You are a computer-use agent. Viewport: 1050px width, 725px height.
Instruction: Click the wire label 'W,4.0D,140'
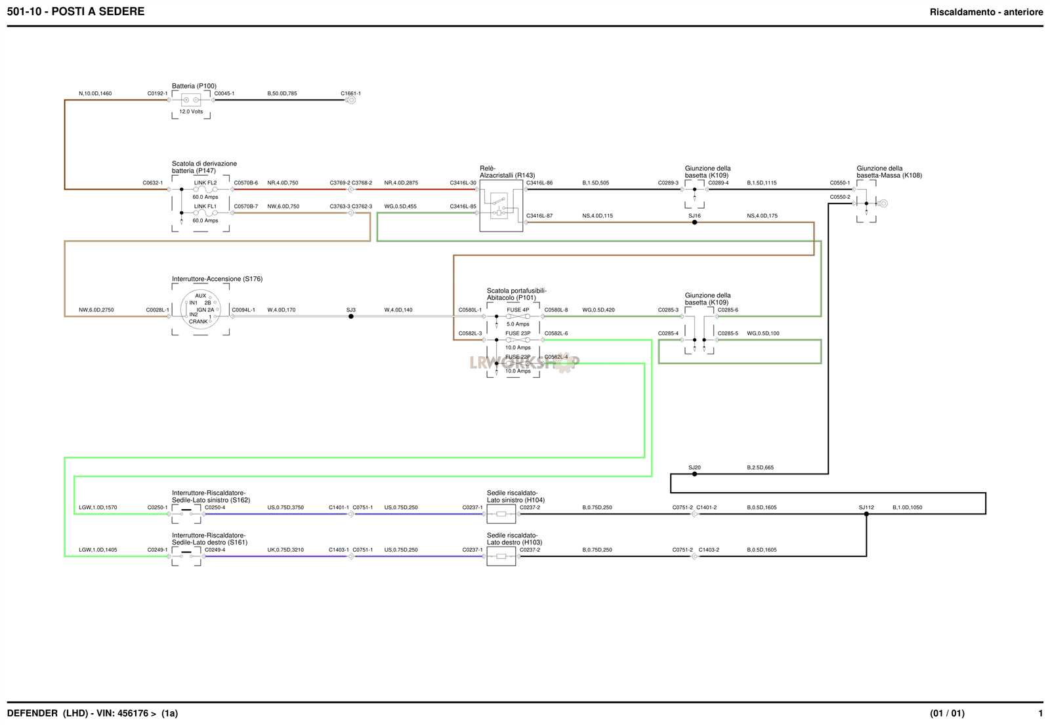(x=398, y=310)
